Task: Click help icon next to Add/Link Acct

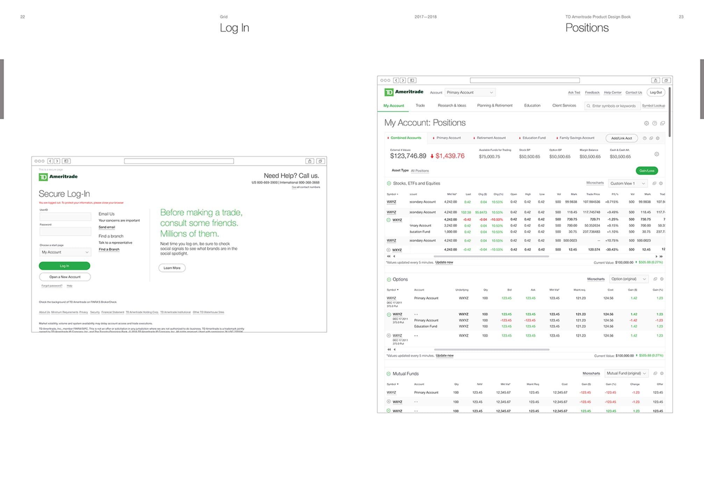Action: pyautogui.click(x=645, y=138)
